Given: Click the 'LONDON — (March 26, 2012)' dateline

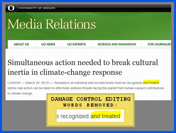Looking at the screenshot, I should [x=29, y=83].
